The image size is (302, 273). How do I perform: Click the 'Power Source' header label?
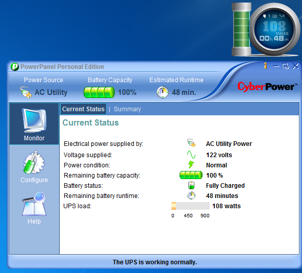43,80
